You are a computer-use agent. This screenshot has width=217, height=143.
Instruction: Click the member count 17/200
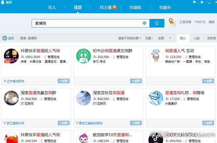click(x=175, y=99)
